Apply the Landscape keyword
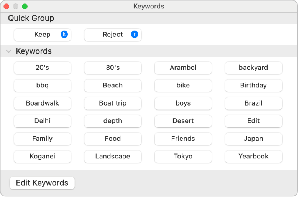 [x=113, y=157]
